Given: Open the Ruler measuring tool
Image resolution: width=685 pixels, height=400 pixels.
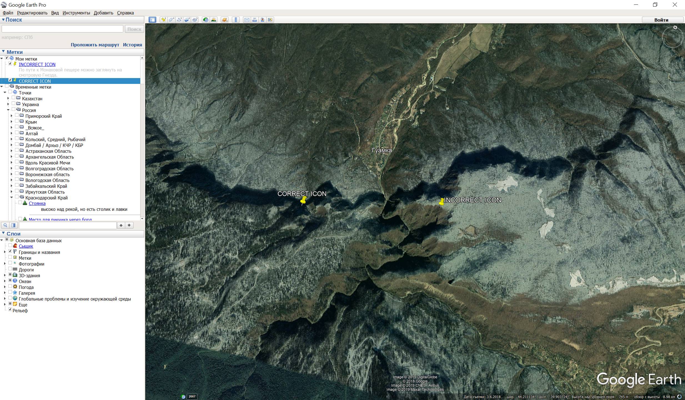Looking at the screenshot, I should click(236, 20).
